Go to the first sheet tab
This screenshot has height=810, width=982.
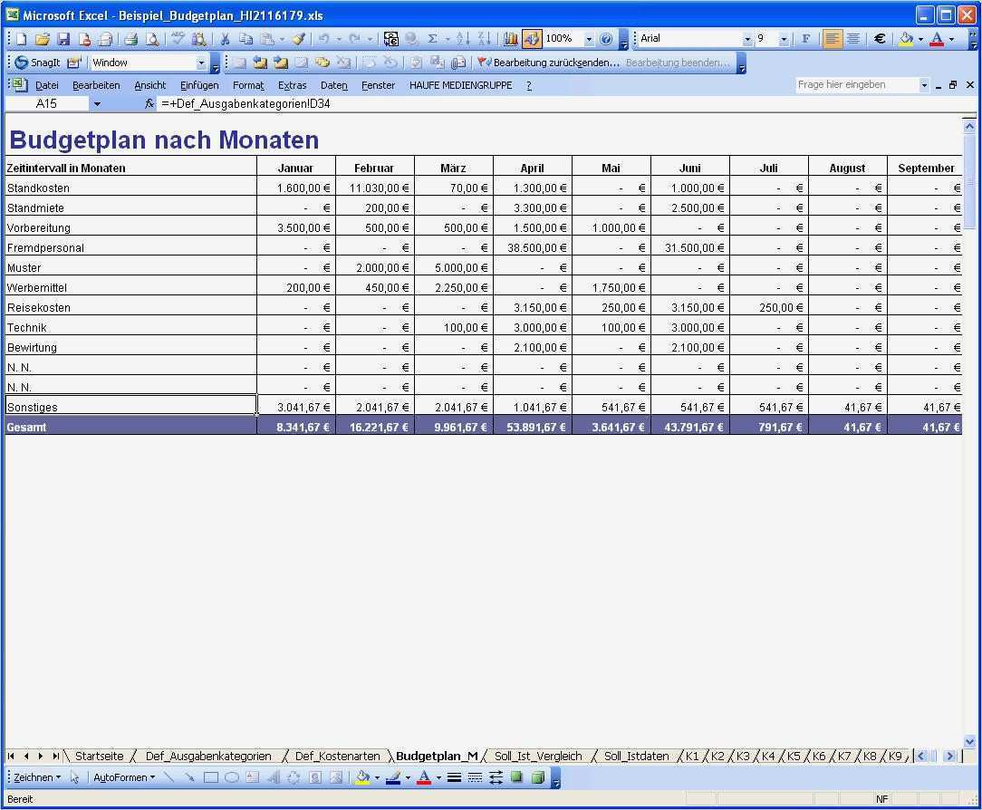point(11,757)
